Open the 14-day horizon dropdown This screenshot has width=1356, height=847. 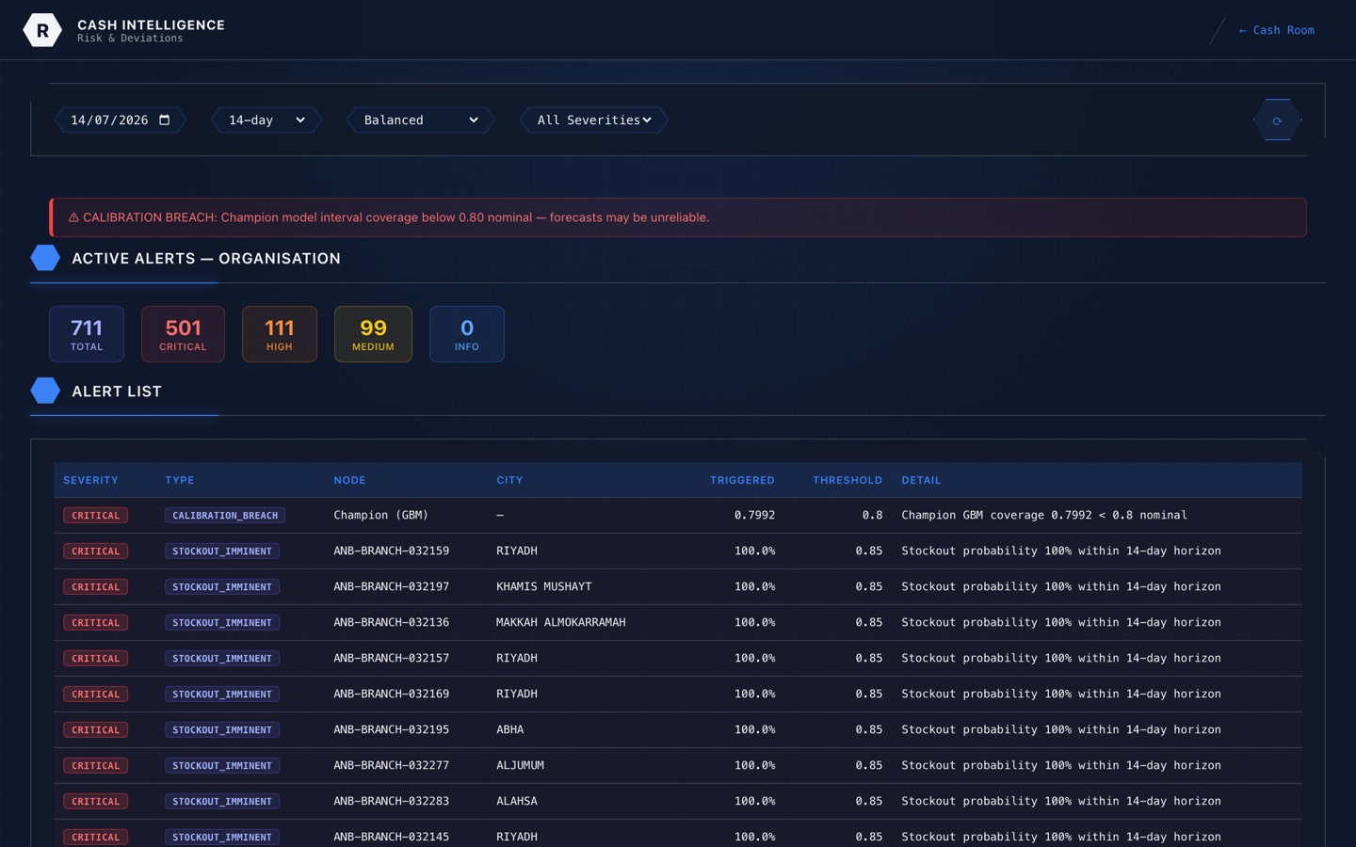tap(266, 120)
